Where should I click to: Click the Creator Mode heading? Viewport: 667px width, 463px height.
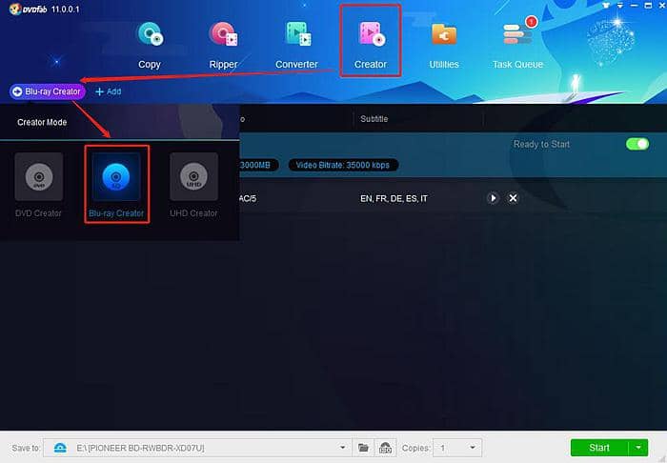(x=42, y=123)
